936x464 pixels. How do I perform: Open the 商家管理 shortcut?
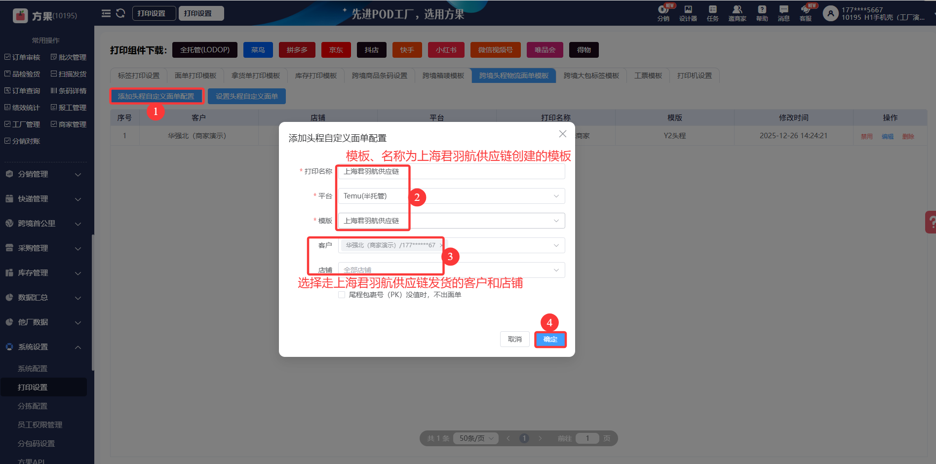click(x=69, y=124)
